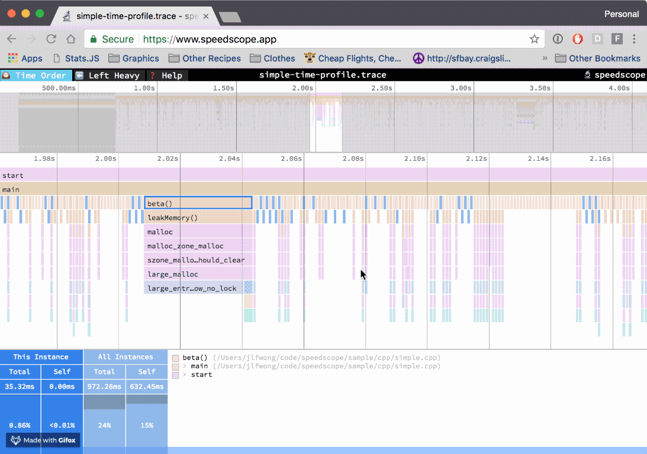Open the Graphics bookmarks folder
Viewport: 647px width, 454px height.
point(134,59)
